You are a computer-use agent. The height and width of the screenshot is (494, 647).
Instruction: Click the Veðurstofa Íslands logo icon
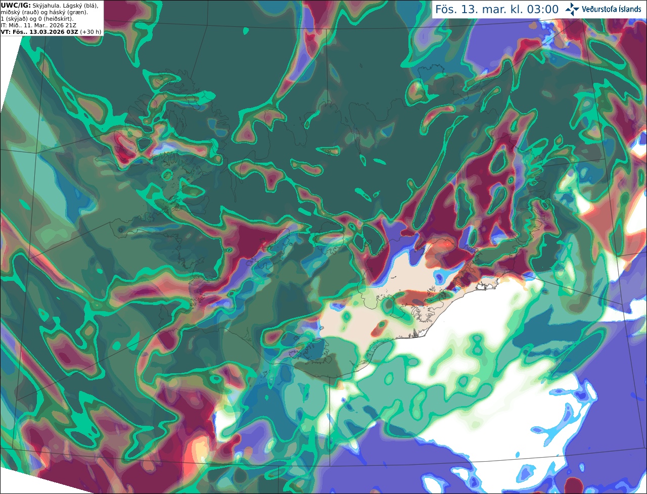[572, 9]
